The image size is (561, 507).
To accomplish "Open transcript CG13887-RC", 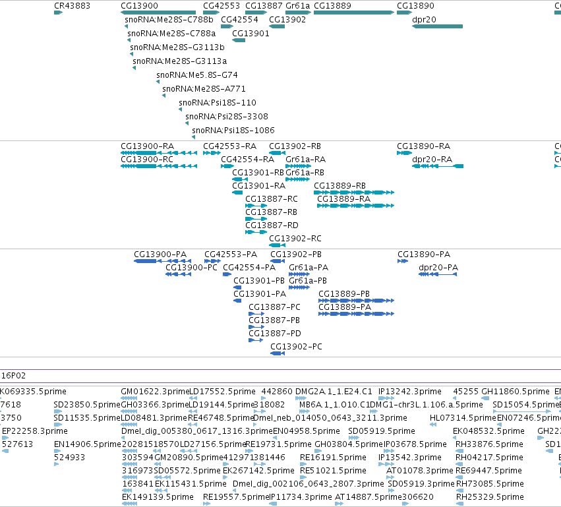I will click(x=256, y=206).
